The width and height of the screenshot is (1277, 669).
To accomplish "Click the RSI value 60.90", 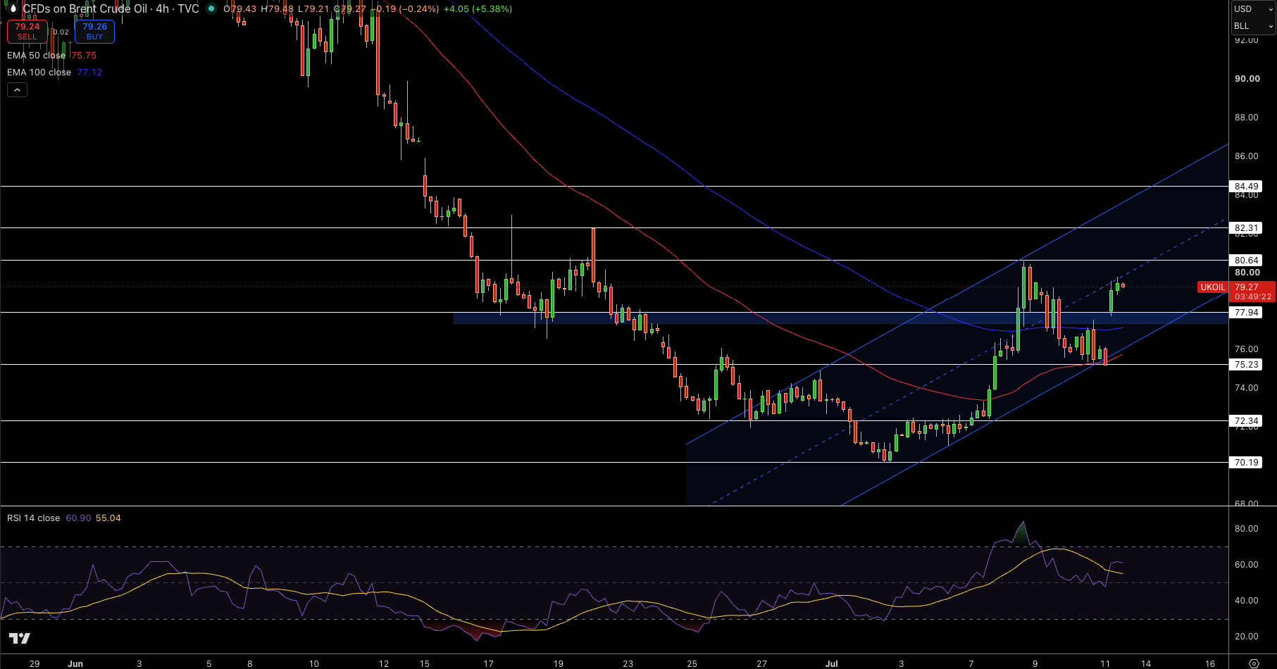I will pos(78,518).
